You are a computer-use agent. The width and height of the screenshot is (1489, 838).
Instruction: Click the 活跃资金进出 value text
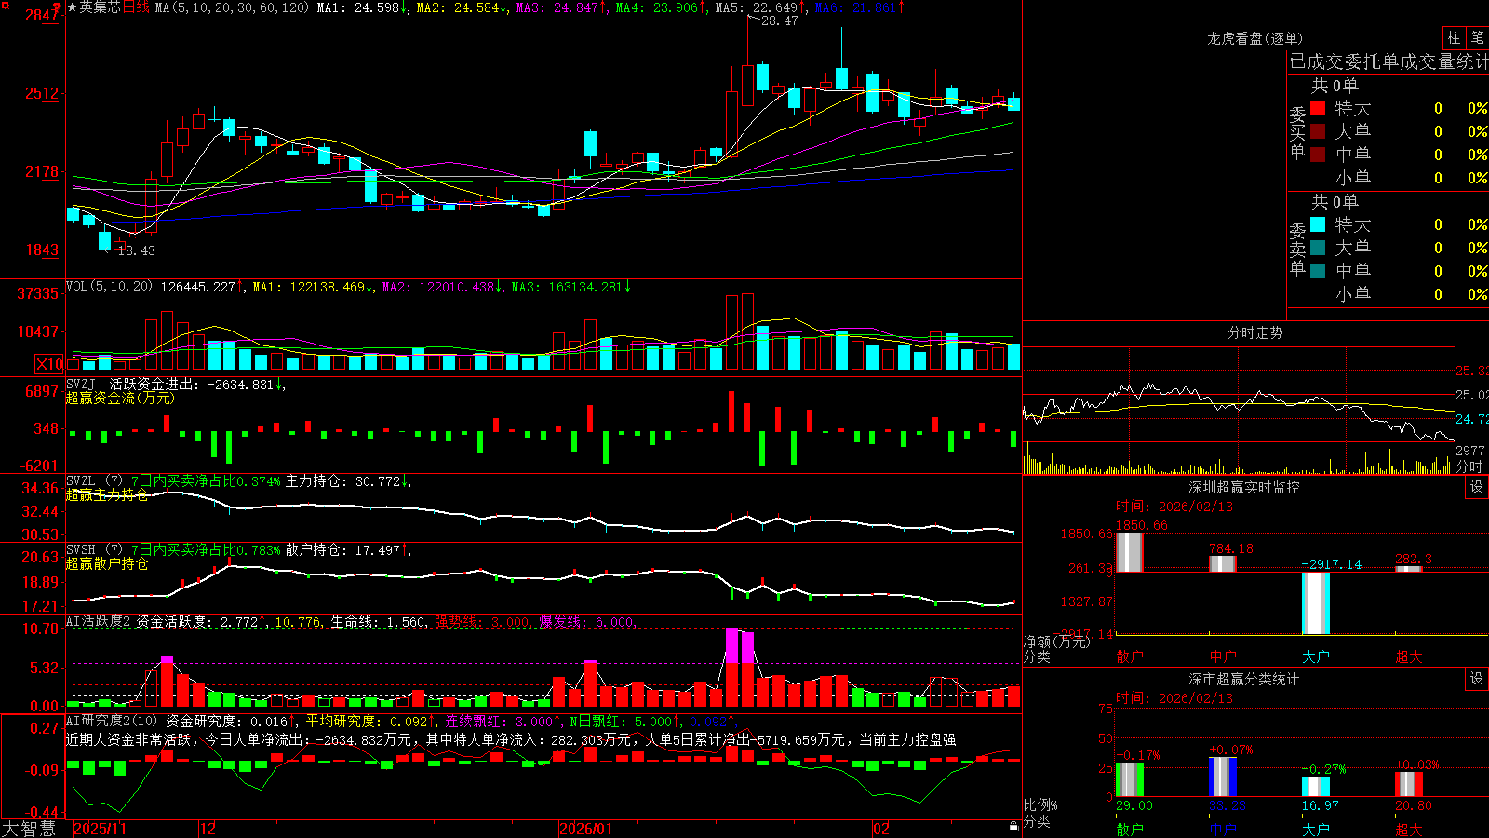pyautogui.click(x=197, y=384)
